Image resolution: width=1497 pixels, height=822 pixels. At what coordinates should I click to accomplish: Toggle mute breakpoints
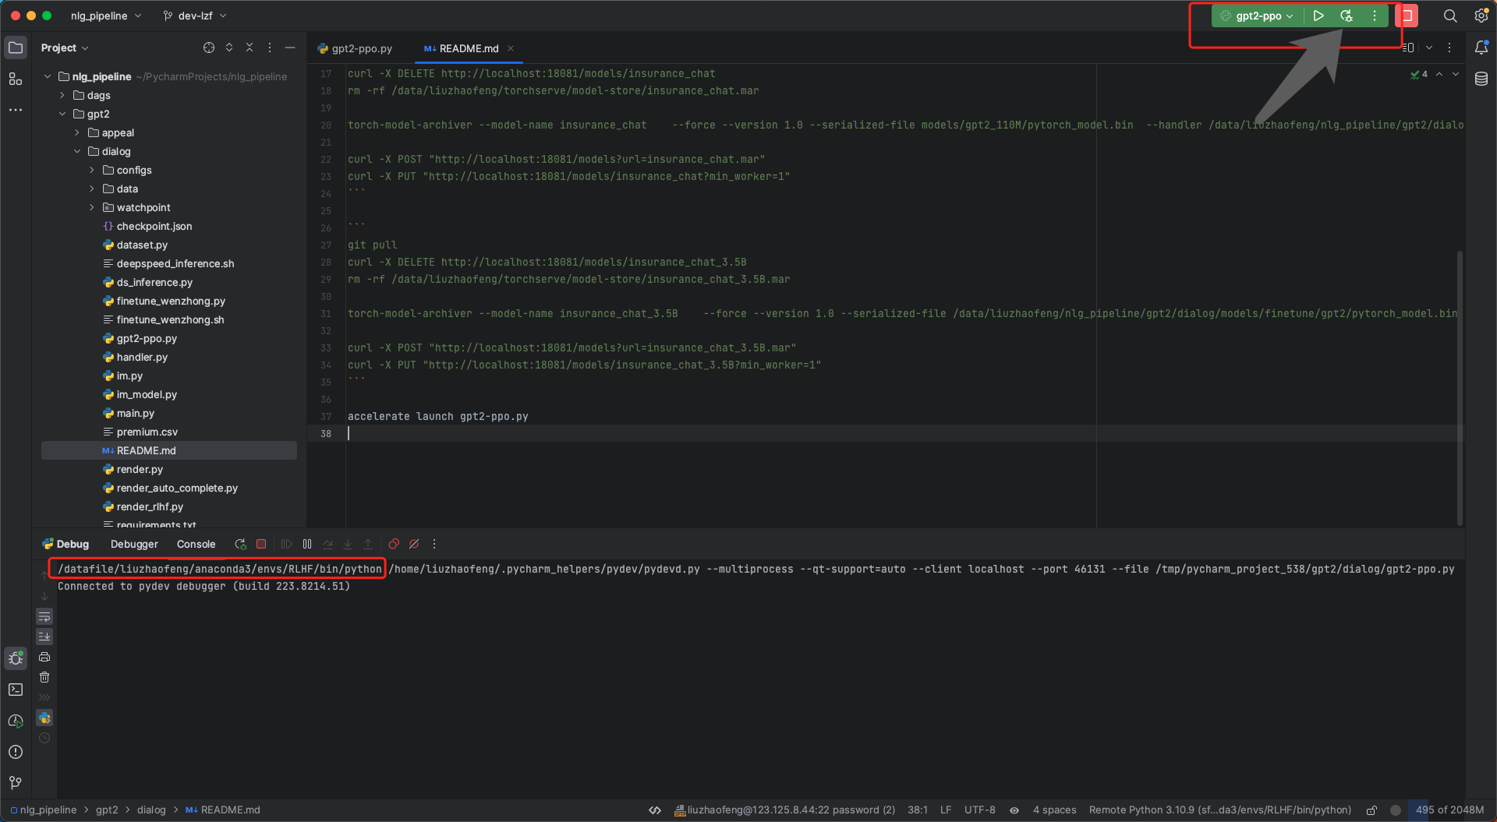click(414, 544)
